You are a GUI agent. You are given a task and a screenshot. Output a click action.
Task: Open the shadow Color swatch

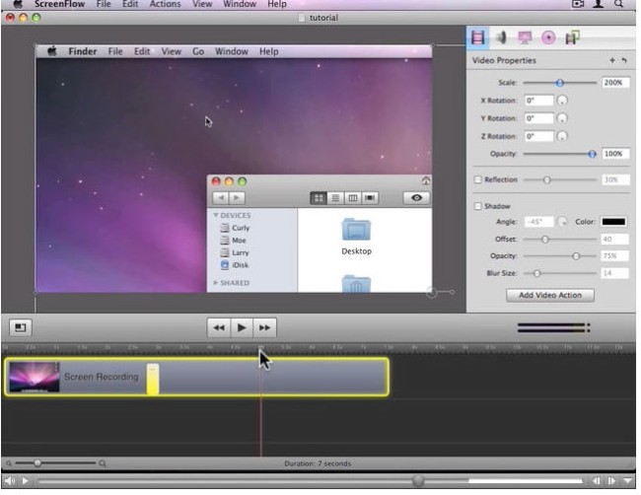[613, 222]
